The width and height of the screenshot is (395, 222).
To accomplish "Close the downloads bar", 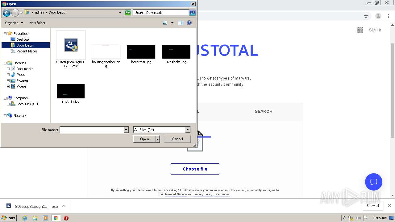I will pyautogui.click(x=389, y=206).
